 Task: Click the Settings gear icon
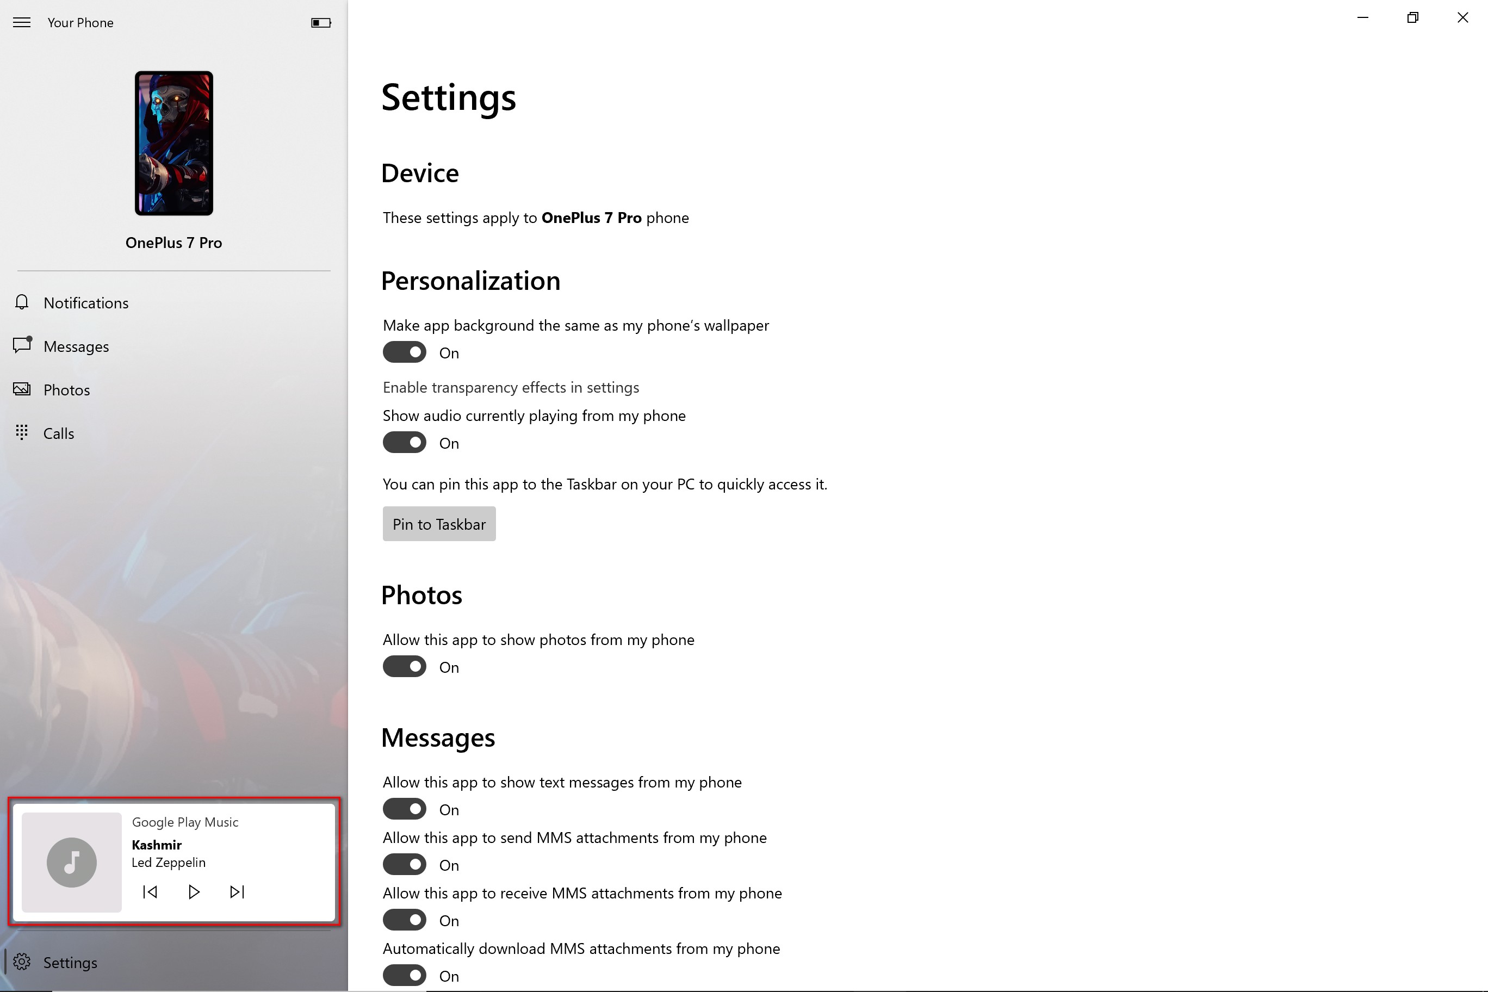(22, 962)
